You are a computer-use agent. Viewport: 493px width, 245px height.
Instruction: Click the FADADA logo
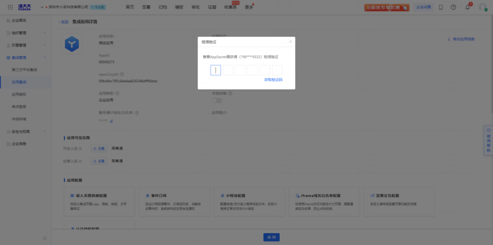point(25,7)
